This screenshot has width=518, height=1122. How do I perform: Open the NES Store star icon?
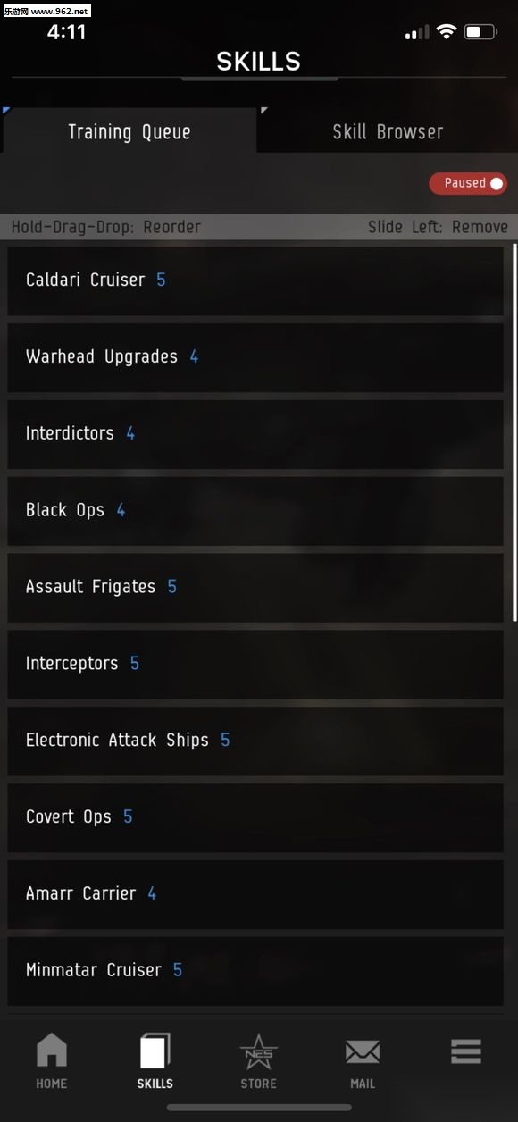tap(259, 1051)
